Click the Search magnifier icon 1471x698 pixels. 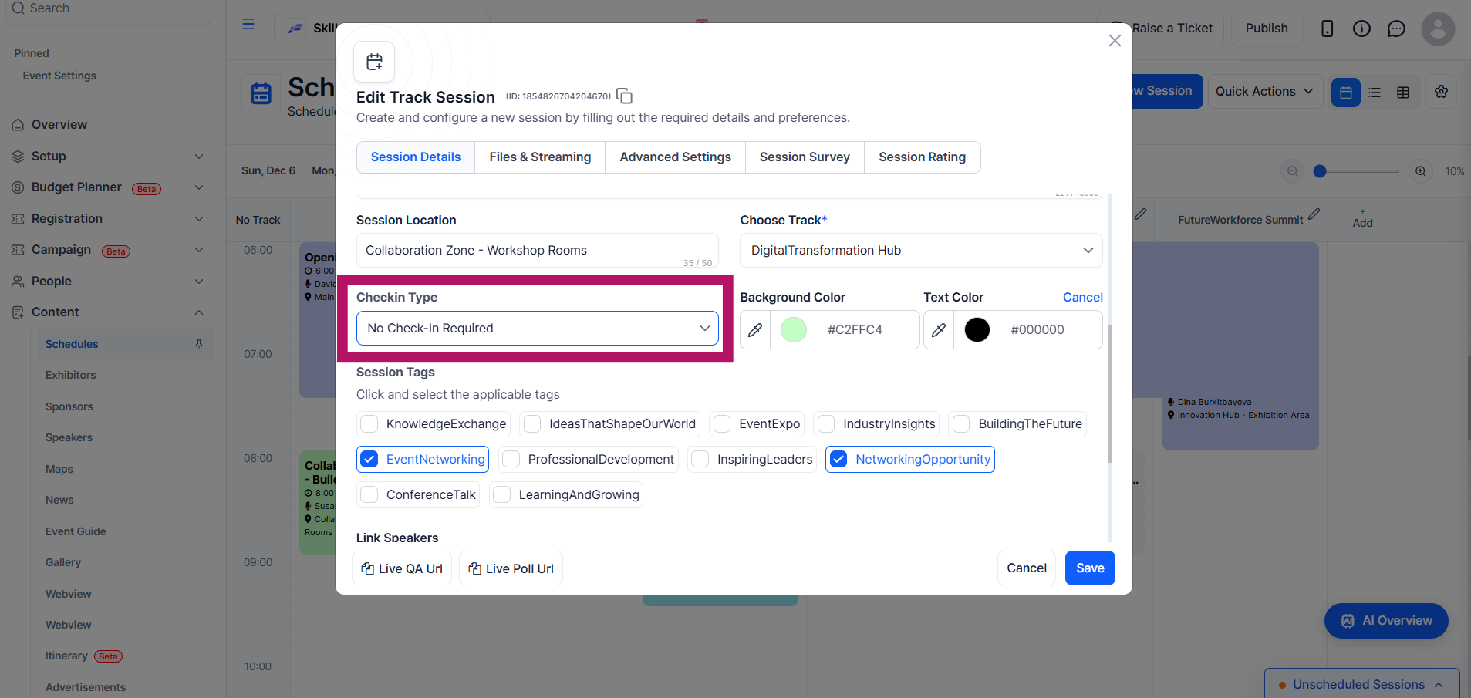18,8
